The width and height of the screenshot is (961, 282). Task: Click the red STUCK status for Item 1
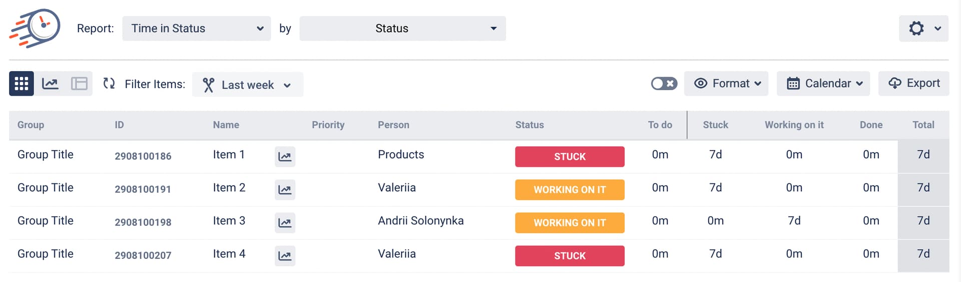(x=570, y=157)
